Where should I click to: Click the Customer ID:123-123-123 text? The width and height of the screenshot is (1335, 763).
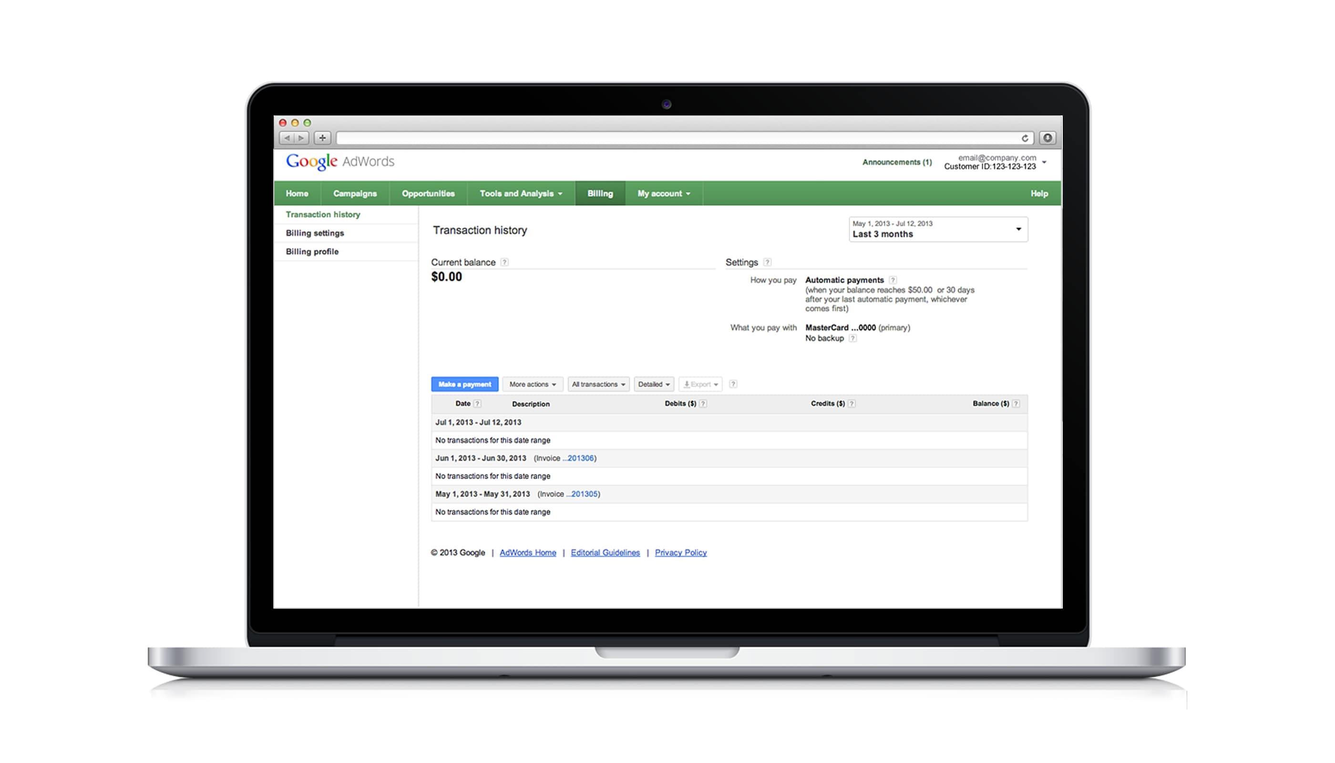990,166
